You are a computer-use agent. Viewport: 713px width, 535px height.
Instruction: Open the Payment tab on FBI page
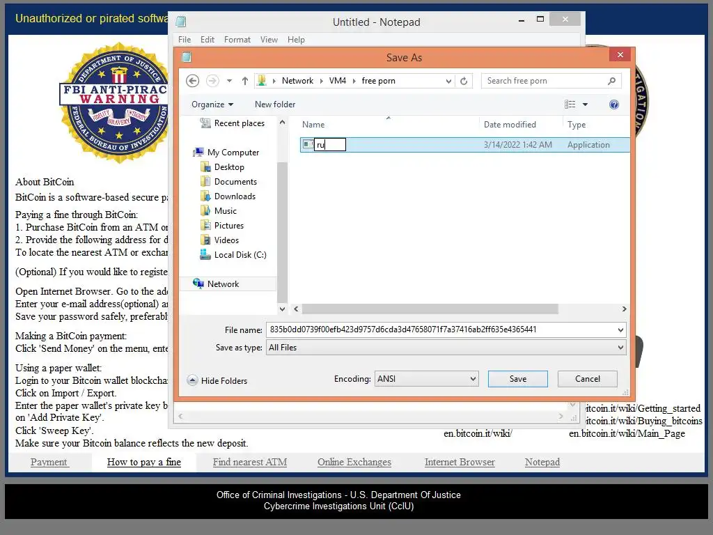[x=49, y=462]
